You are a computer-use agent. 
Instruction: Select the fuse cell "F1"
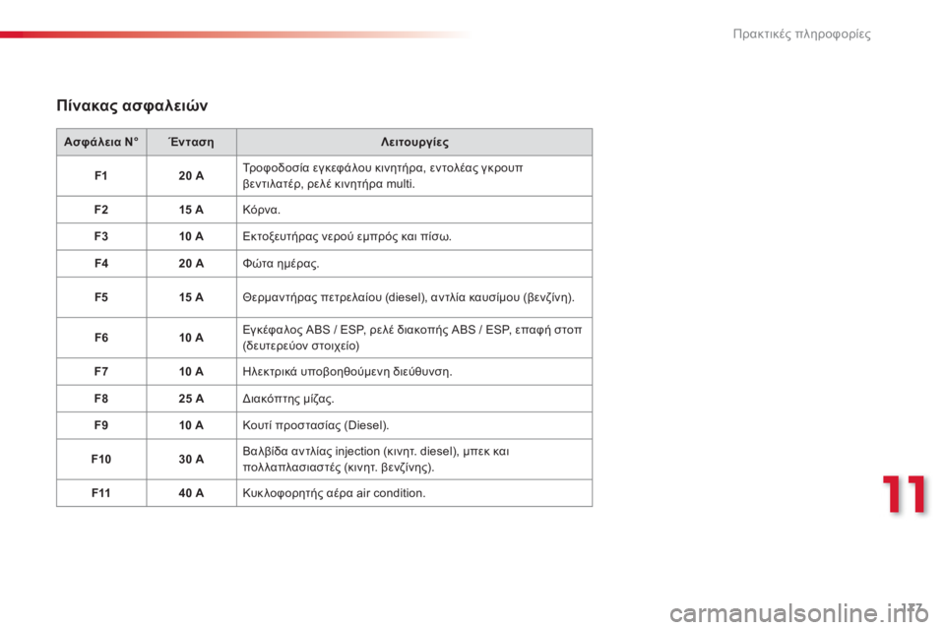[x=101, y=176]
